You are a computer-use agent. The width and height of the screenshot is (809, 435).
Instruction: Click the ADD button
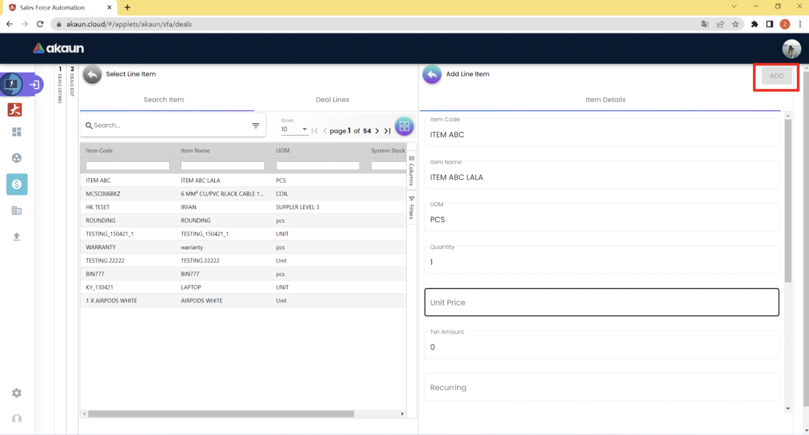[x=776, y=76]
